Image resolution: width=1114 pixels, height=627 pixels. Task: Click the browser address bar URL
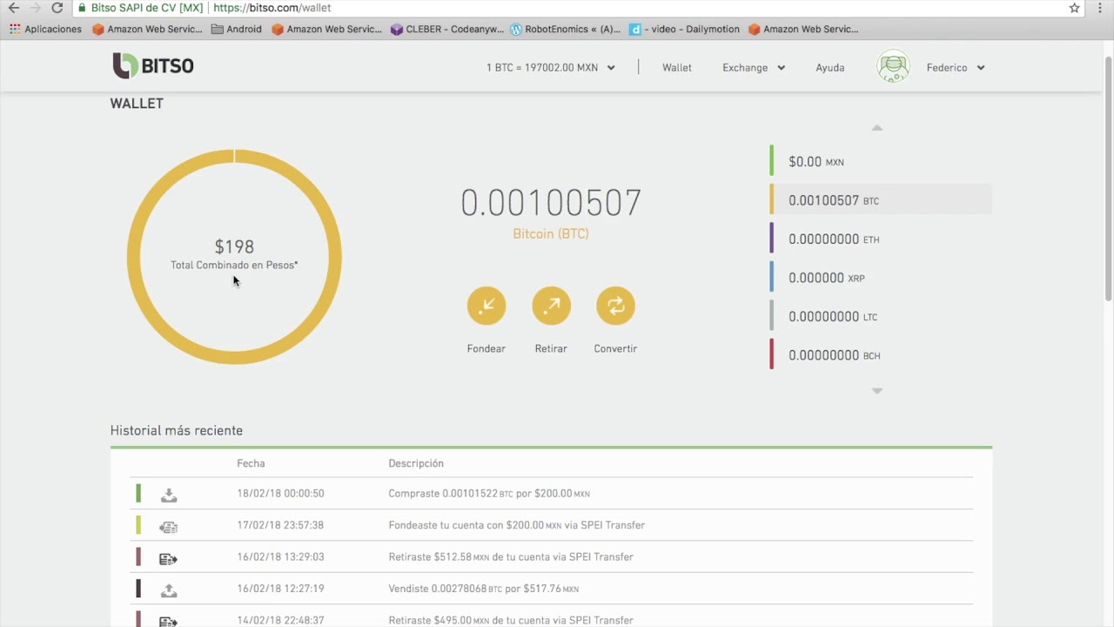[272, 8]
